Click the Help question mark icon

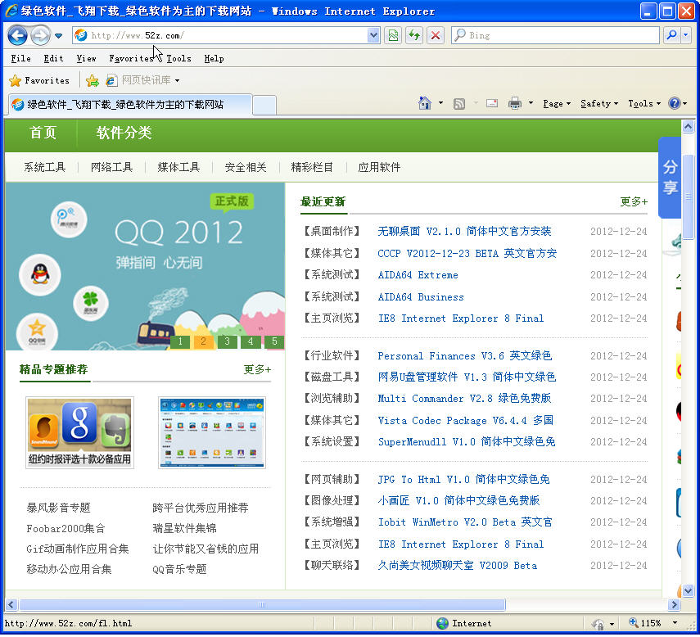click(674, 103)
